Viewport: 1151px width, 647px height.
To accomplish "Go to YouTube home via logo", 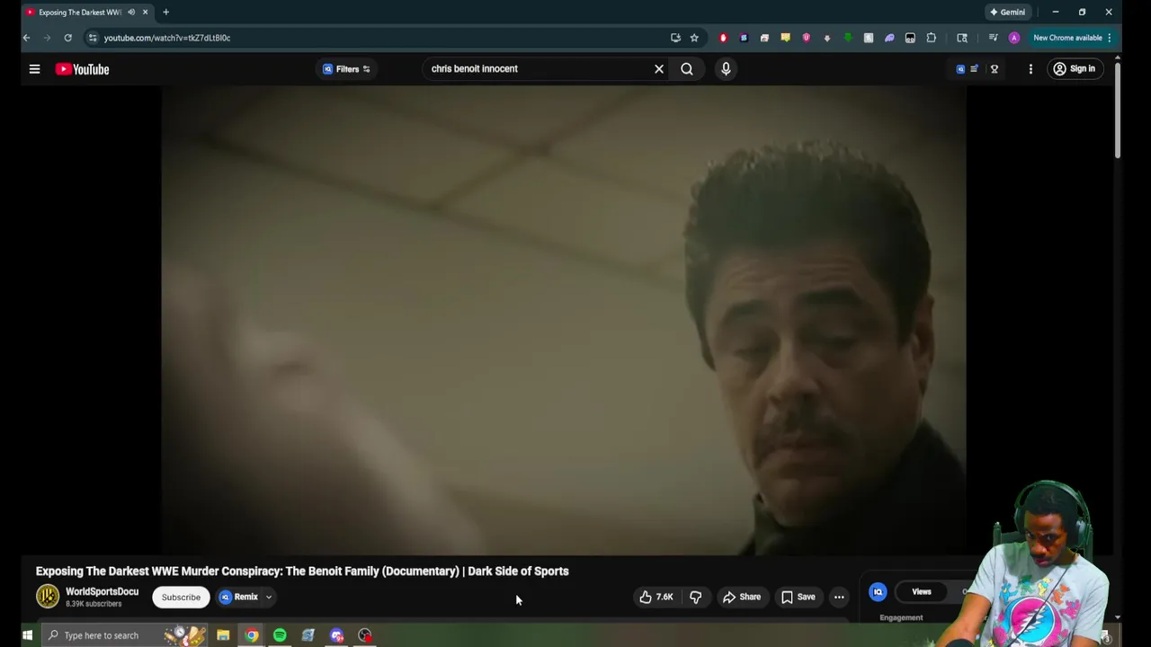I will click(82, 69).
